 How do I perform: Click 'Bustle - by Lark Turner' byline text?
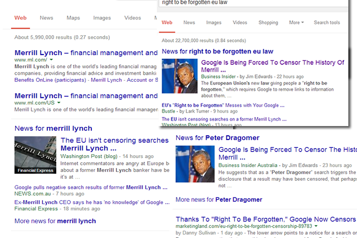click(200, 111)
